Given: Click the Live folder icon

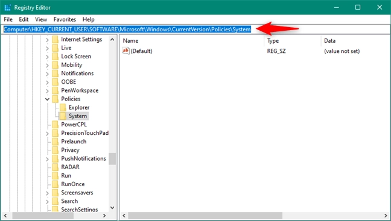Looking at the screenshot, I should point(56,48).
